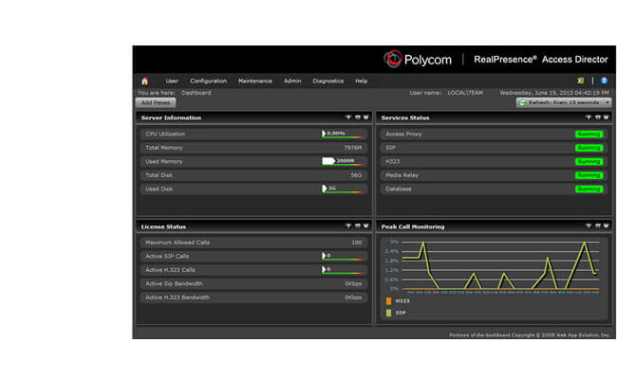Image resolution: width=617 pixels, height=379 pixels.
Task: Click the Services Status panel title
Action: pyautogui.click(x=405, y=117)
